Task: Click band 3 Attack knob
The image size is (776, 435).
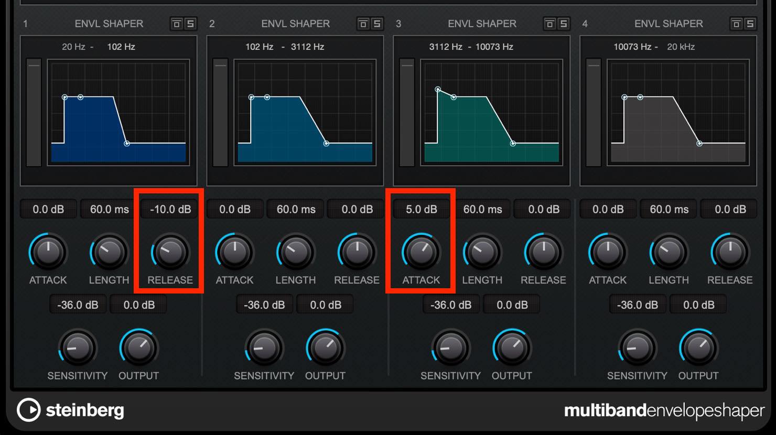Action: [422, 252]
